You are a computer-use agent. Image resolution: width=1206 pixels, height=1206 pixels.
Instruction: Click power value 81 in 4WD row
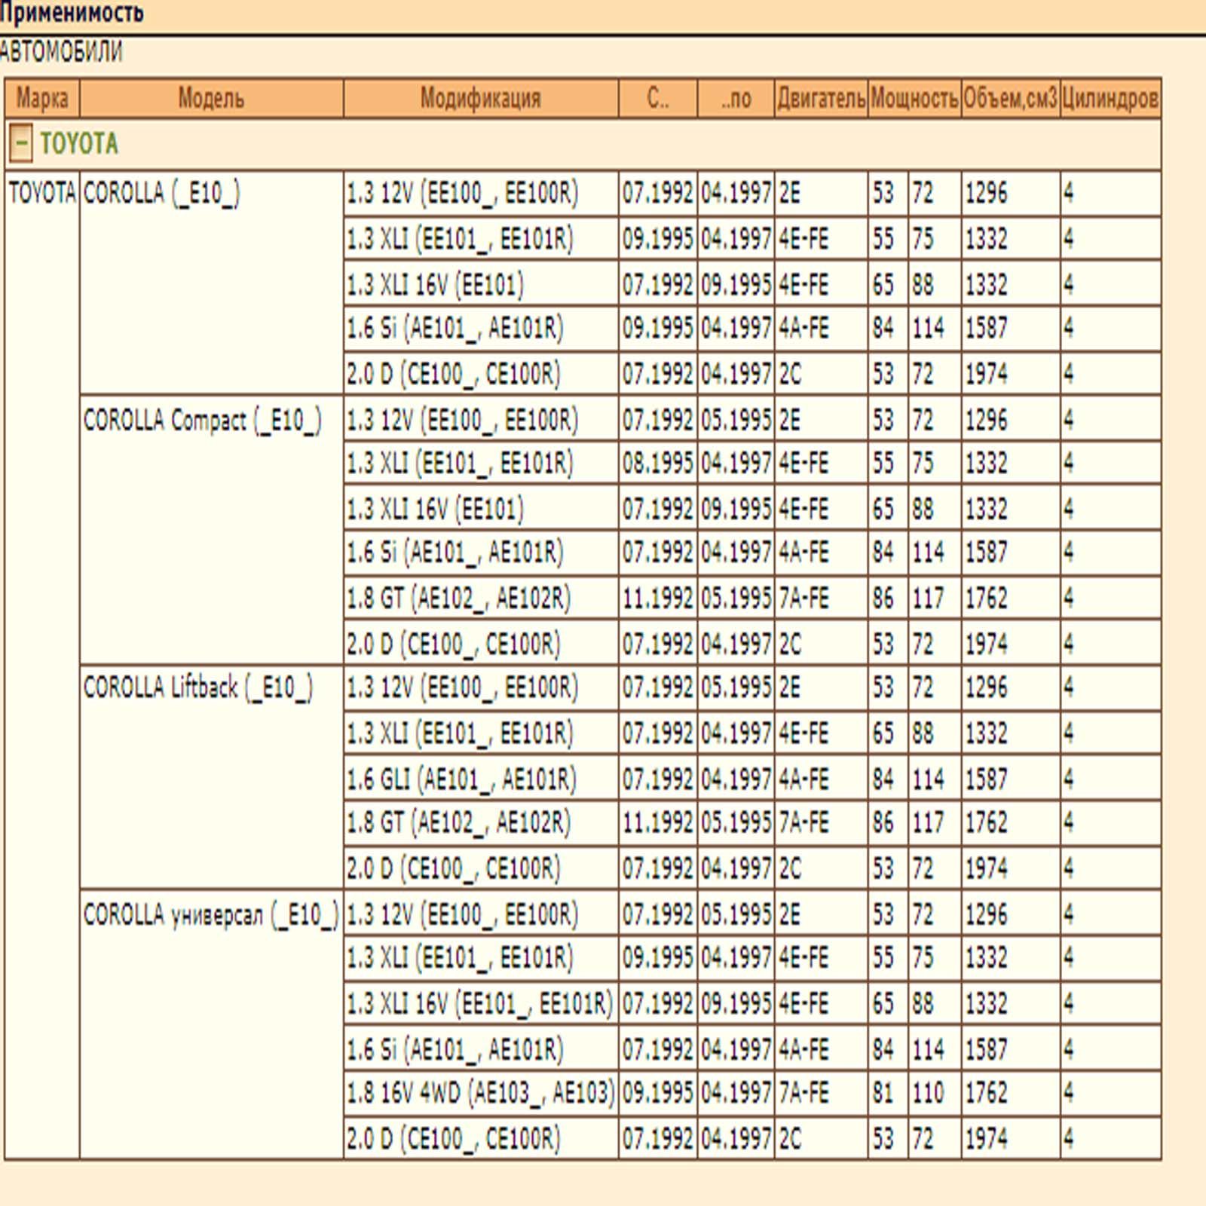[888, 1092]
